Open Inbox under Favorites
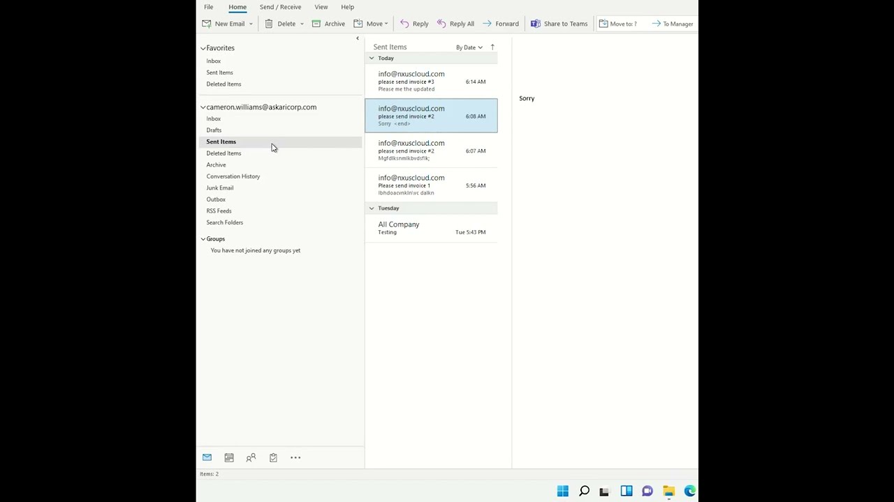 pos(214,61)
